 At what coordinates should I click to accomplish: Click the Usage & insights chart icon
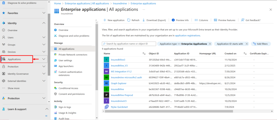coord(55,113)
